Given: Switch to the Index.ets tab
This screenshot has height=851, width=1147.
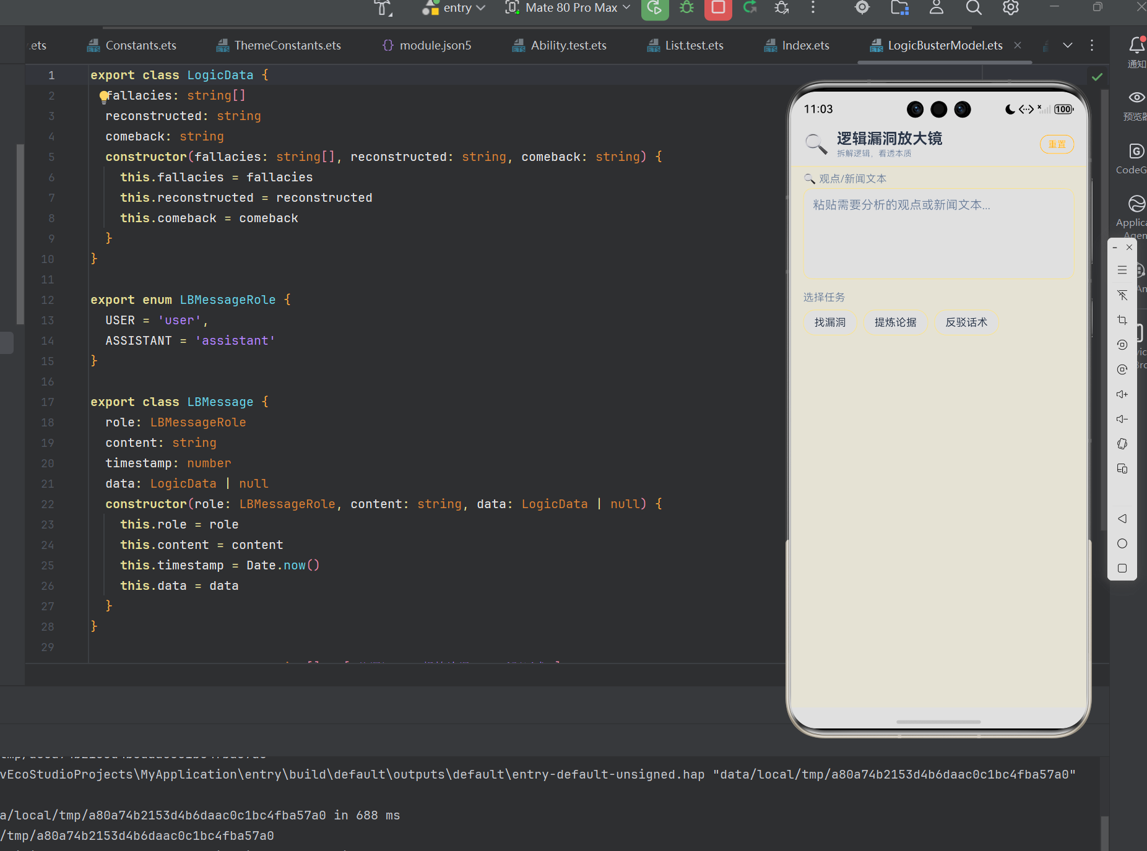Looking at the screenshot, I should (797, 45).
